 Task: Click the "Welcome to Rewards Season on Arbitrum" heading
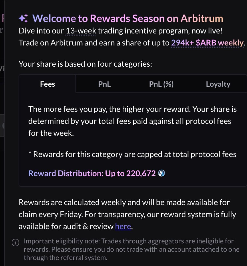(x=128, y=18)
